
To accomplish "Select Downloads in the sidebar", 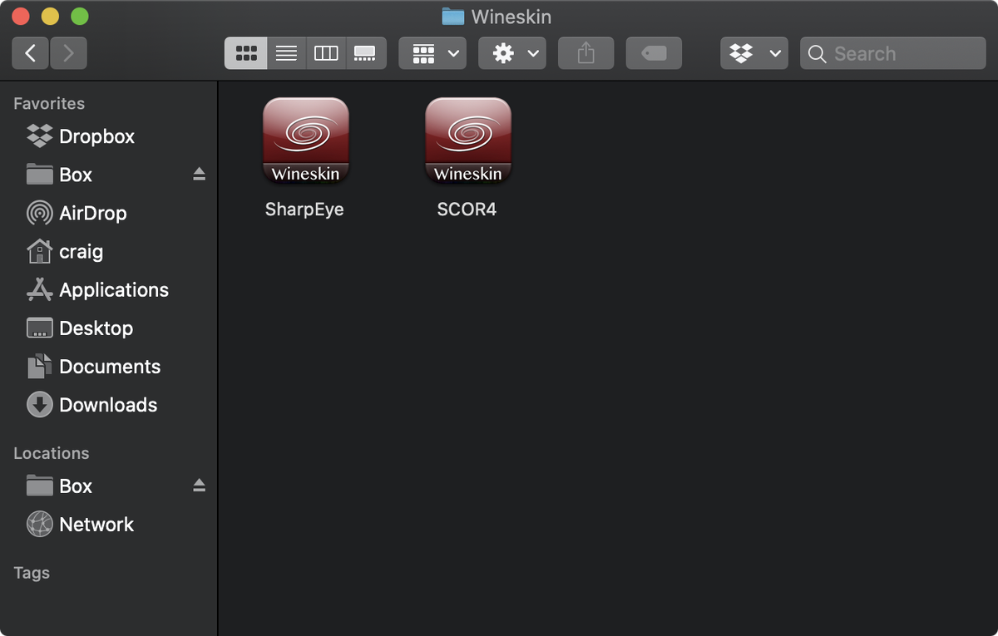I will point(107,405).
